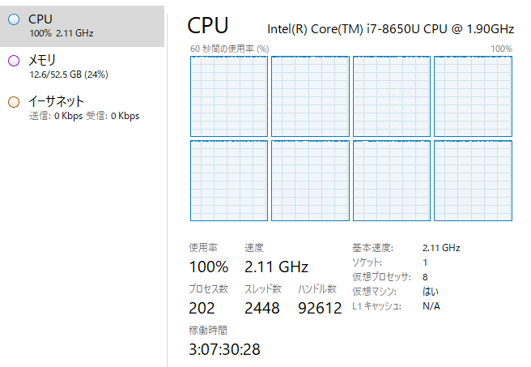Click the third graph in top row

pyautogui.click(x=392, y=96)
